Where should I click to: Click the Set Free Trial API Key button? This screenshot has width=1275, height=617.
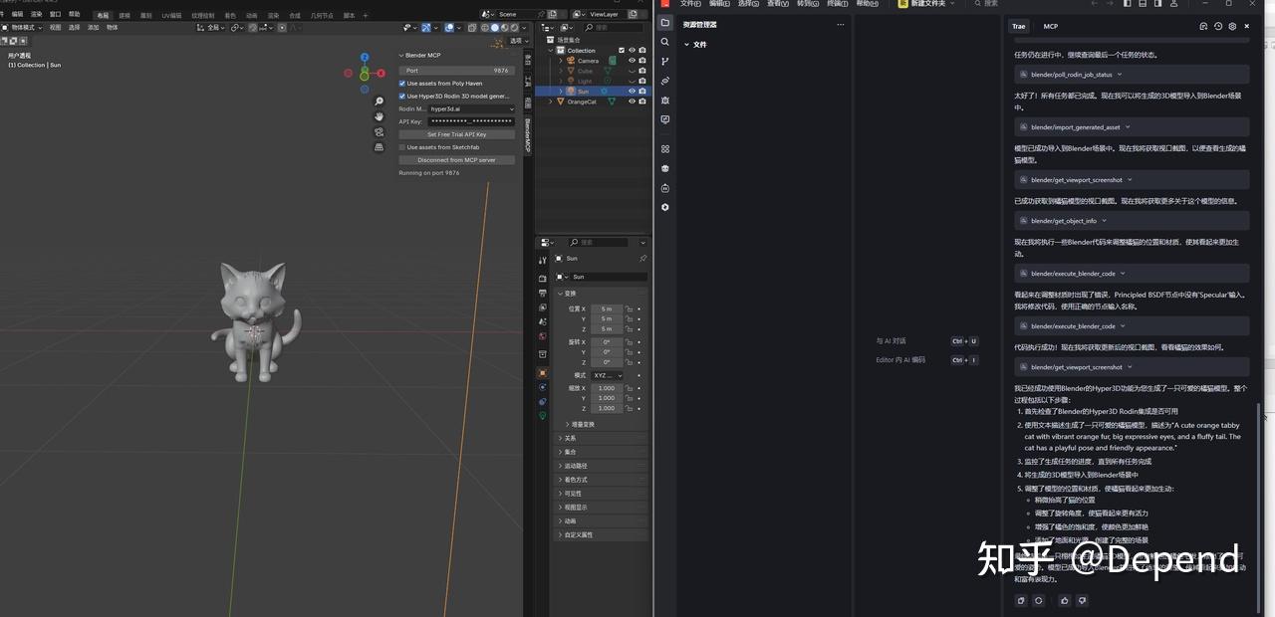coord(456,134)
